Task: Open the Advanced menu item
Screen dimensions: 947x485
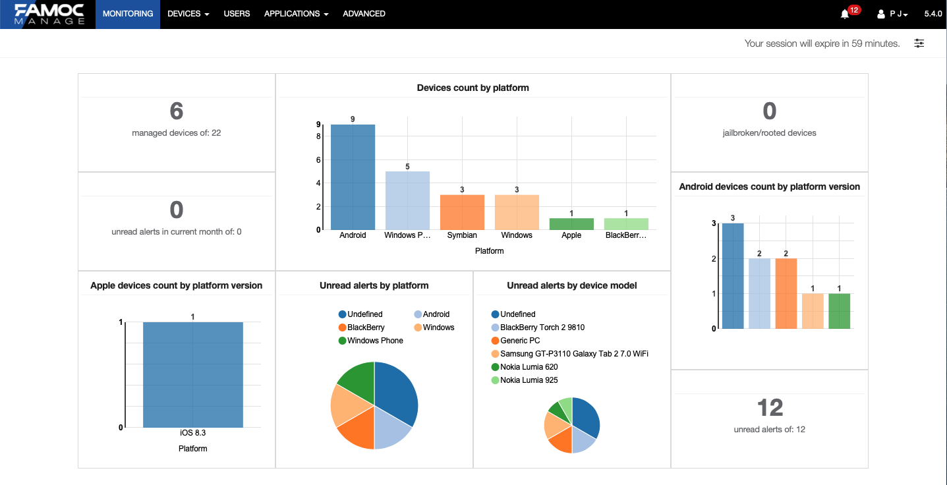Action: click(364, 14)
